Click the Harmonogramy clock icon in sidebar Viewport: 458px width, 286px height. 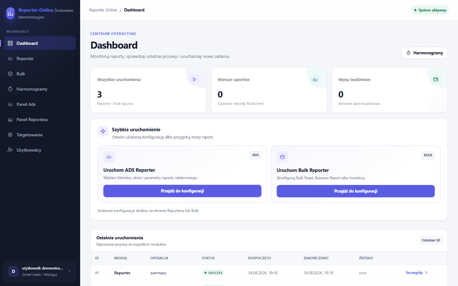(x=10, y=89)
